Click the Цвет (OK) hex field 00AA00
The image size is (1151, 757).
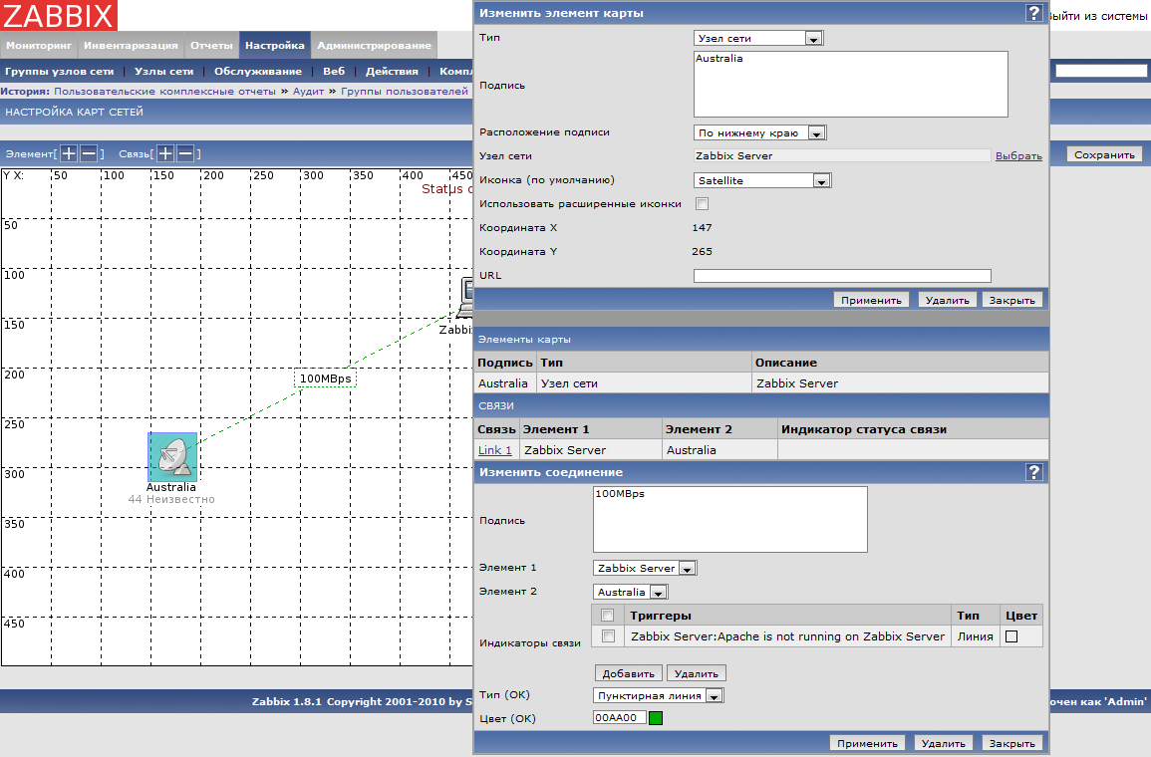click(x=620, y=718)
